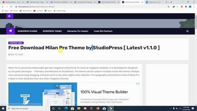Image resolution: width=197 pixels, height=111 pixels.
Task: Click the taskbar search box
Action: coord(28,108)
